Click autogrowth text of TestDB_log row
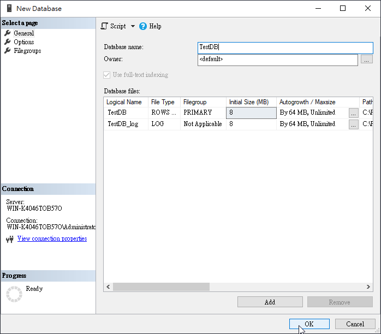Image resolution: width=381 pixels, height=334 pixels. (307, 124)
